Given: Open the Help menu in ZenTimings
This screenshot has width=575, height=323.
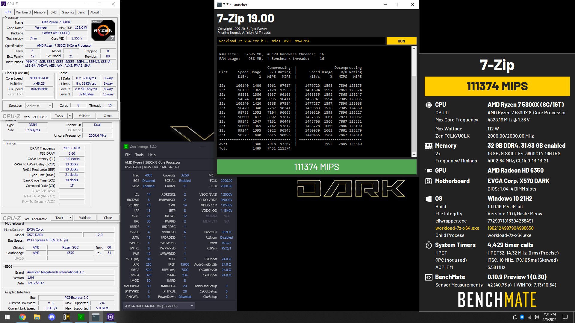Looking at the screenshot, I should (x=152, y=155).
